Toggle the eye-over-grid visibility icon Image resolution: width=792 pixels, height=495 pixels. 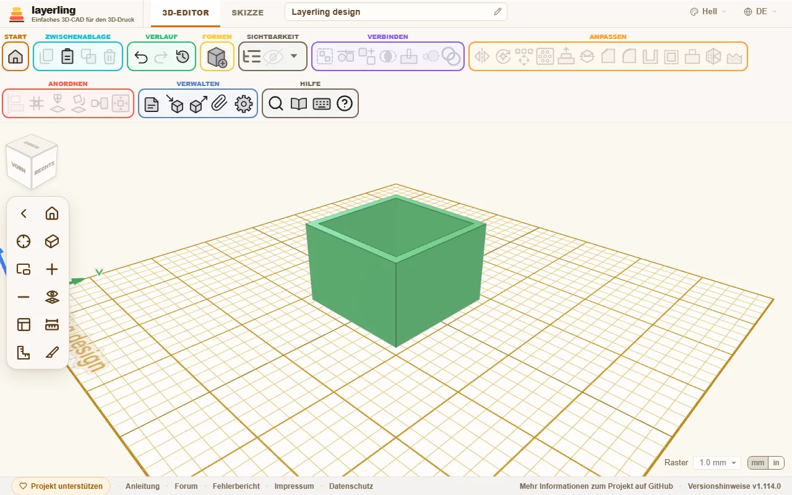pos(52,297)
